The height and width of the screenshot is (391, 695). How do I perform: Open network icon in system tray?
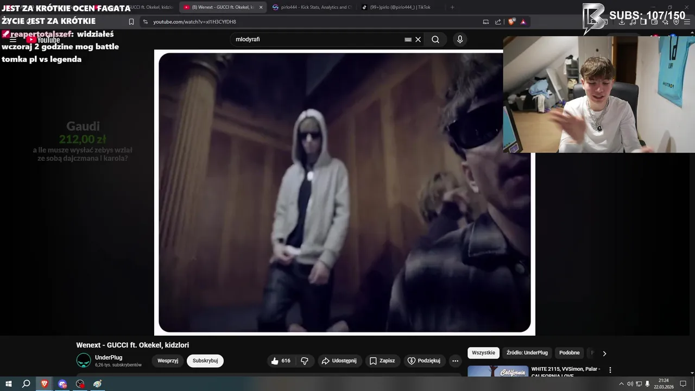tap(639, 383)
